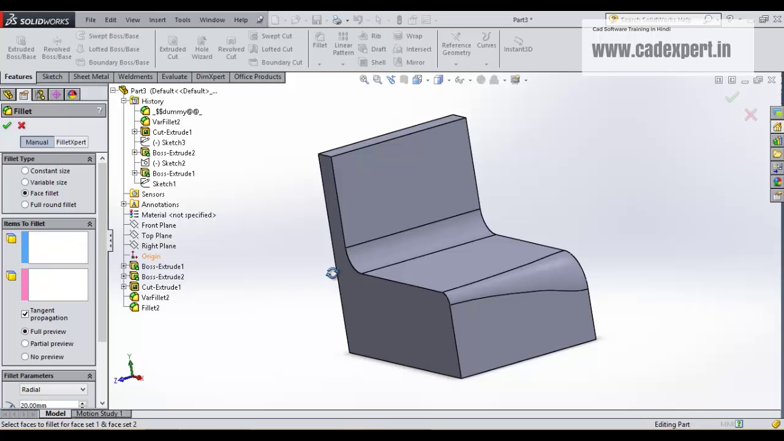Click the Wrap tool

click(x=408, y=36)
